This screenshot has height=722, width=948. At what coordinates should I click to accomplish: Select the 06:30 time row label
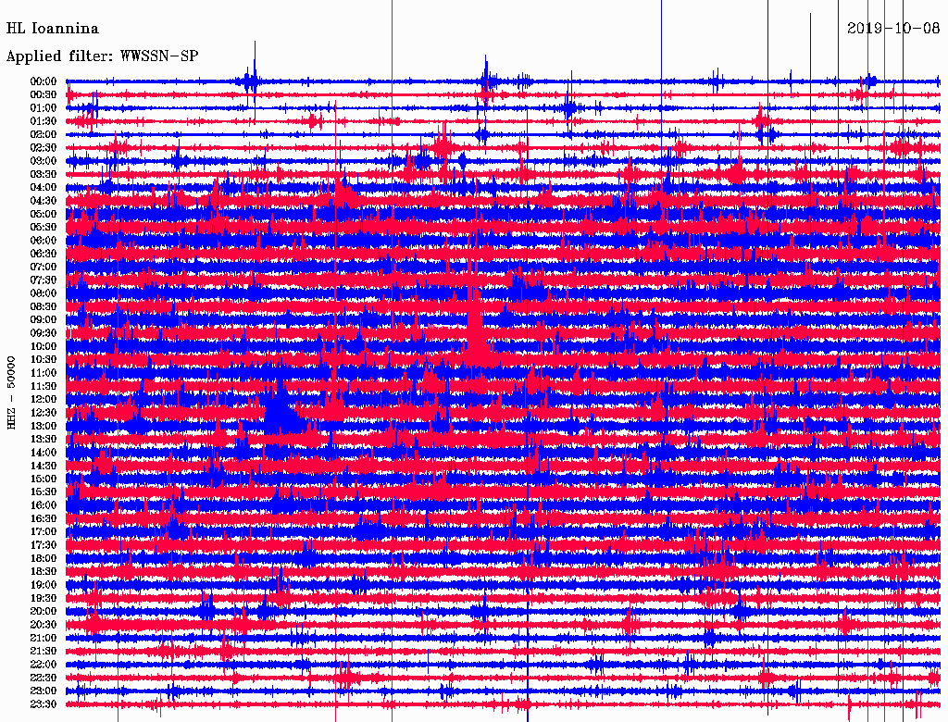tap(44, 254)
